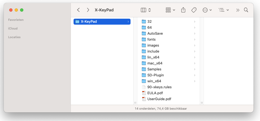Expand the SD-Plugin row chevron
Screen dimensions: 260x121
coord(195,75)
